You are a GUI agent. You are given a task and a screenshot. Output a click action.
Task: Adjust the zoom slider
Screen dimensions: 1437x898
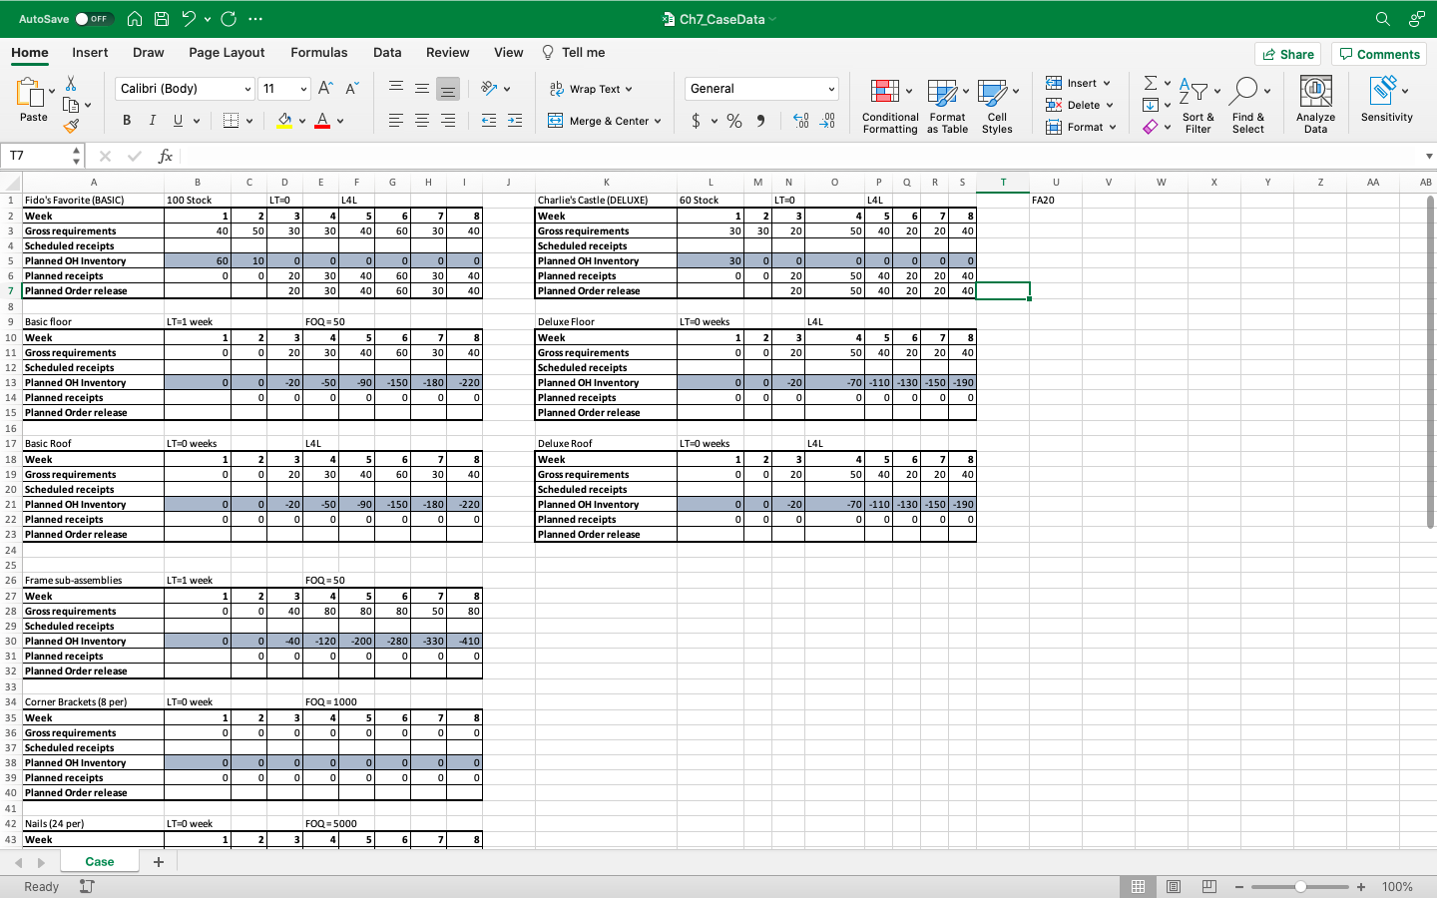pyautogui.click(x=1300, y=886)
